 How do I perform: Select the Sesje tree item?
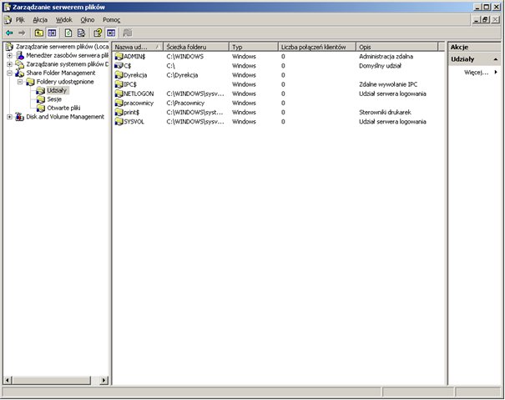pos(54,99)
